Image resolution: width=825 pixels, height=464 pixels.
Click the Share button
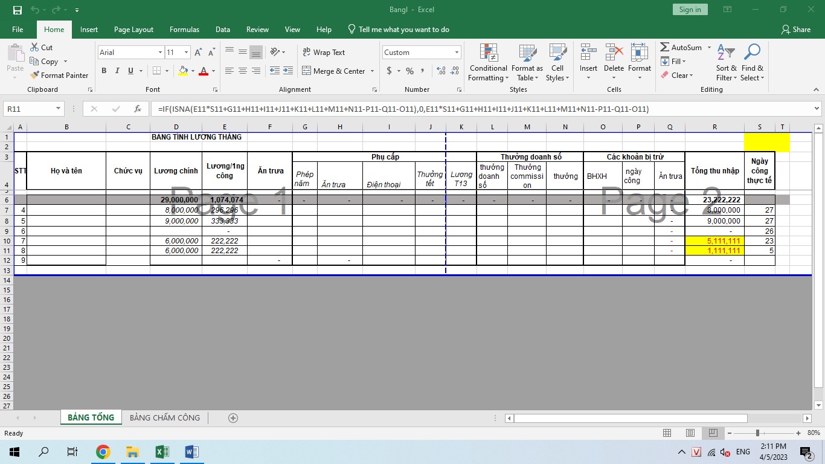(x=795, y=30)
